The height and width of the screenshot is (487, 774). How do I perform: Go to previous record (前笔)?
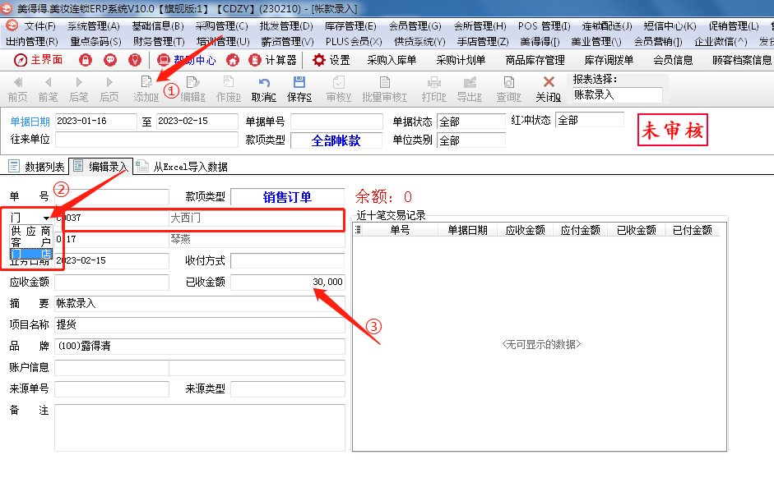(48, 90)
